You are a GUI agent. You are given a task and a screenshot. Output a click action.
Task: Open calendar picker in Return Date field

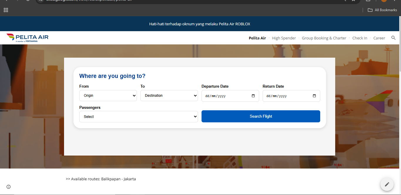coord(314,96)
